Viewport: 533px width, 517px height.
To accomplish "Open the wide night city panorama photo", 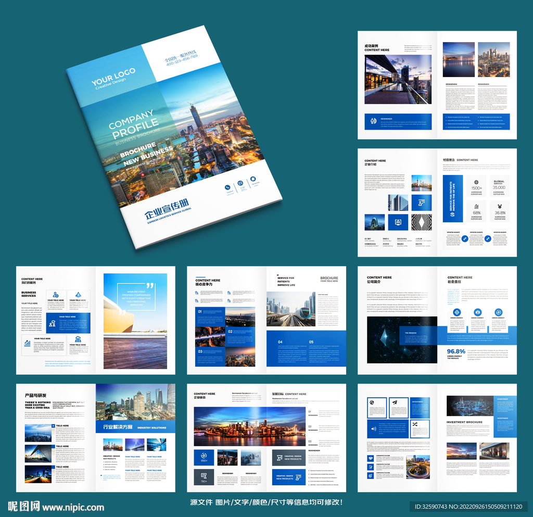I will coord(249,426).
